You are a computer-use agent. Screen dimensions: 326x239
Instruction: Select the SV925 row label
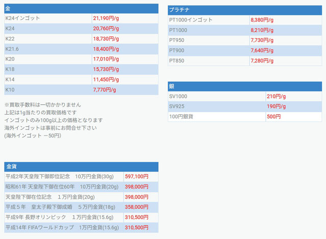coord(177,107)
